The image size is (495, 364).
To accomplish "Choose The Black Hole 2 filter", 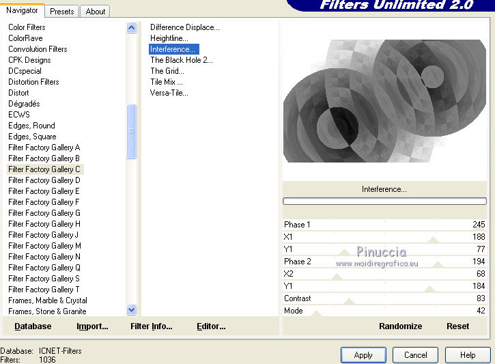I will [x=182, y=60].
